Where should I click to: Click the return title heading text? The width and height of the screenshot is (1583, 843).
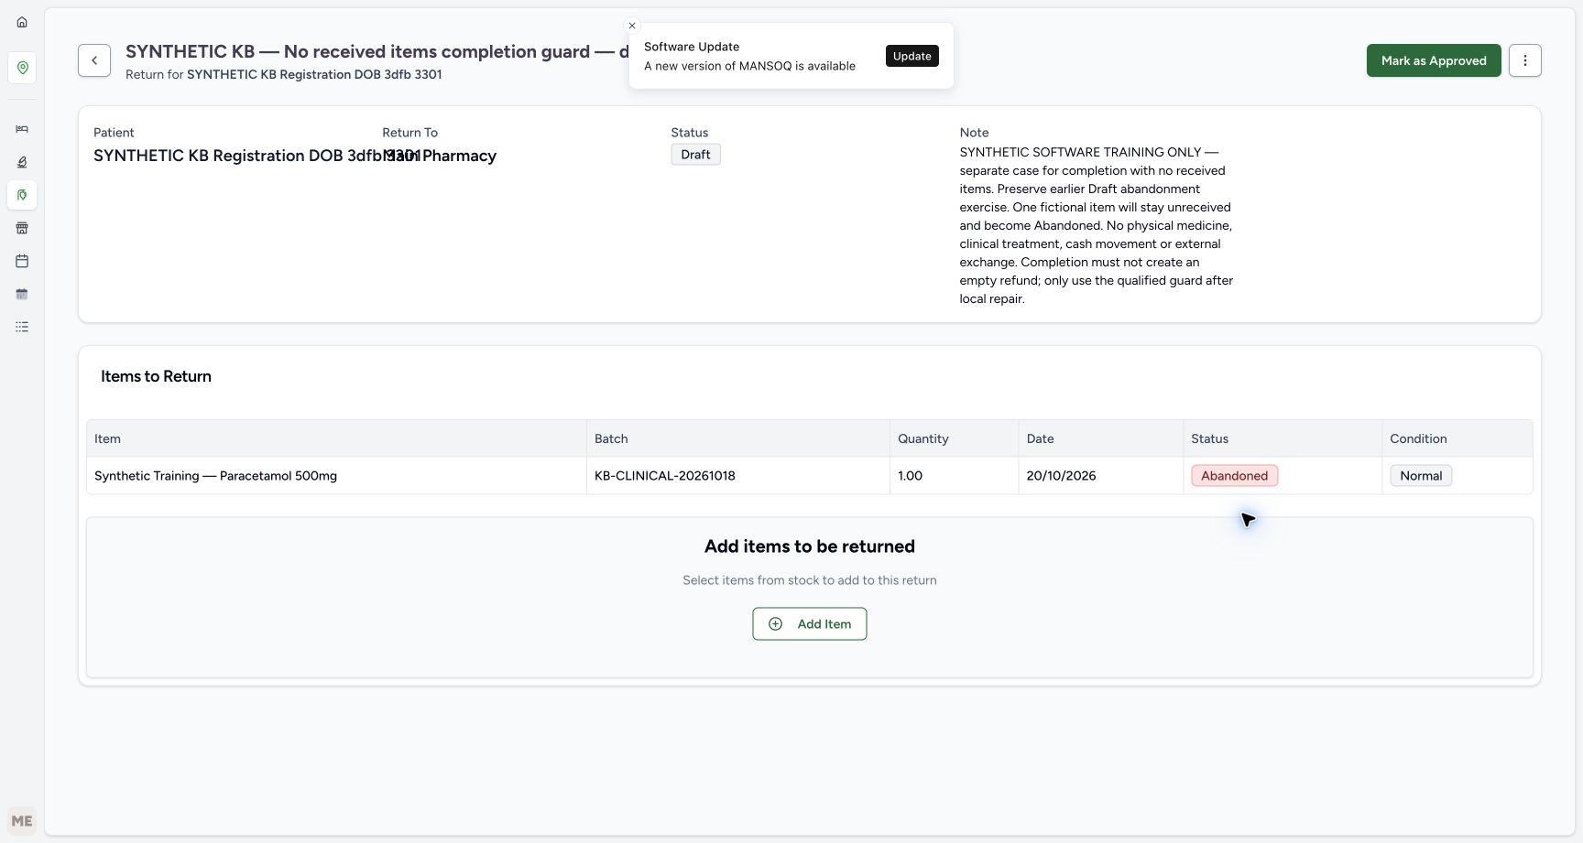[377, 51]
